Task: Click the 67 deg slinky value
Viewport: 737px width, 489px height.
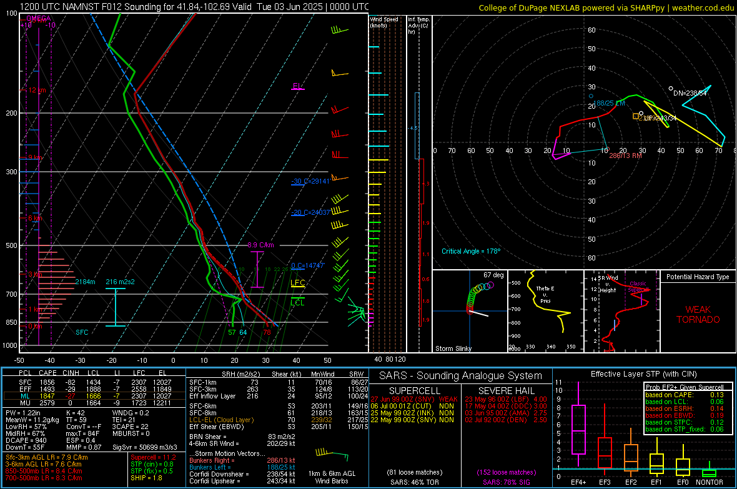Action: click(493, 275)
